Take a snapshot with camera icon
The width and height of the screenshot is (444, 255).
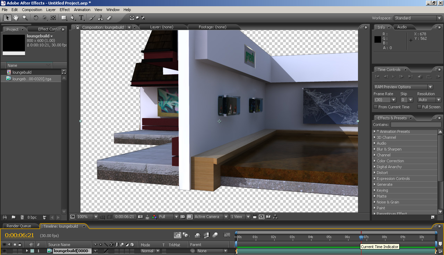(x=140, y=217)
